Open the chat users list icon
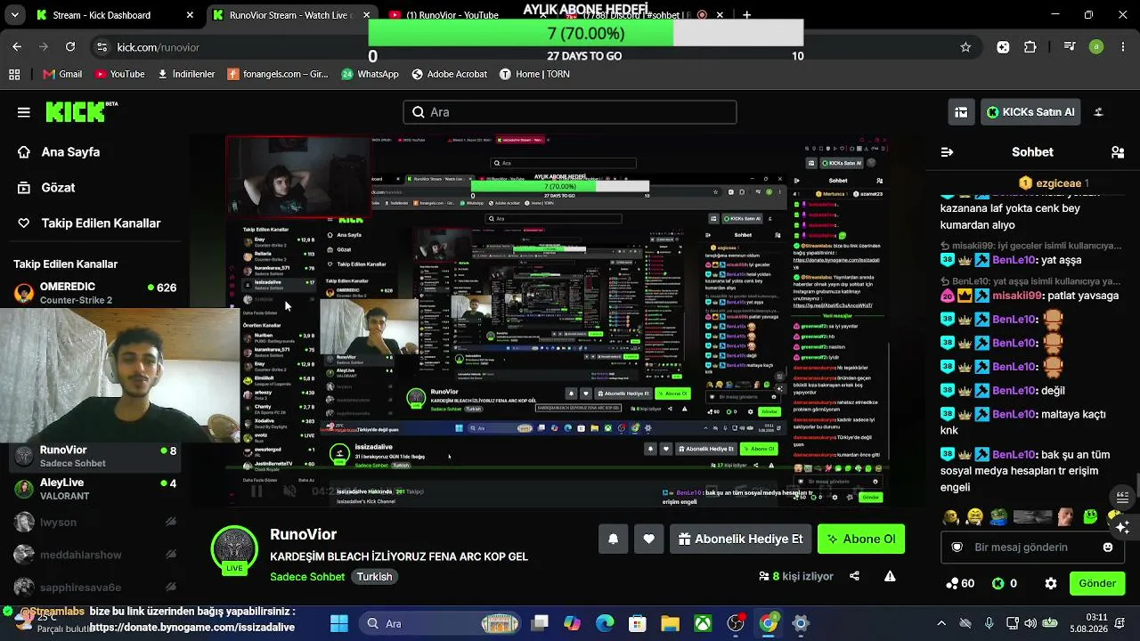The width and height of the screenshot is (1140, 641). coord(1118,152)
